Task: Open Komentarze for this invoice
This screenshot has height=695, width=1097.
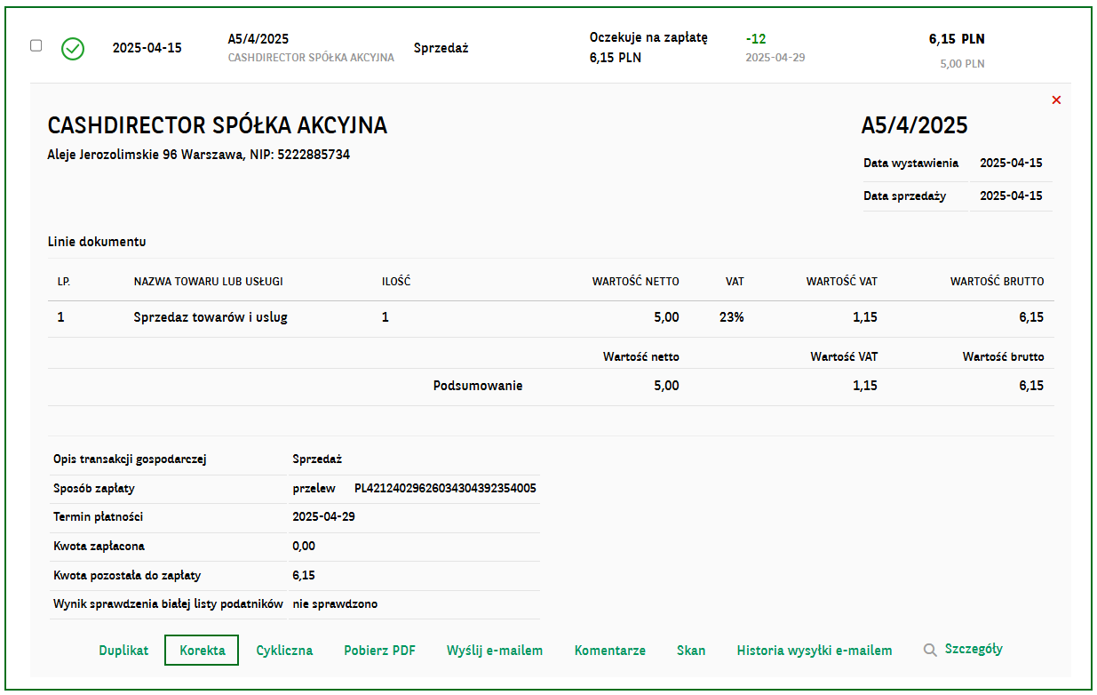Action: [610, 651]
